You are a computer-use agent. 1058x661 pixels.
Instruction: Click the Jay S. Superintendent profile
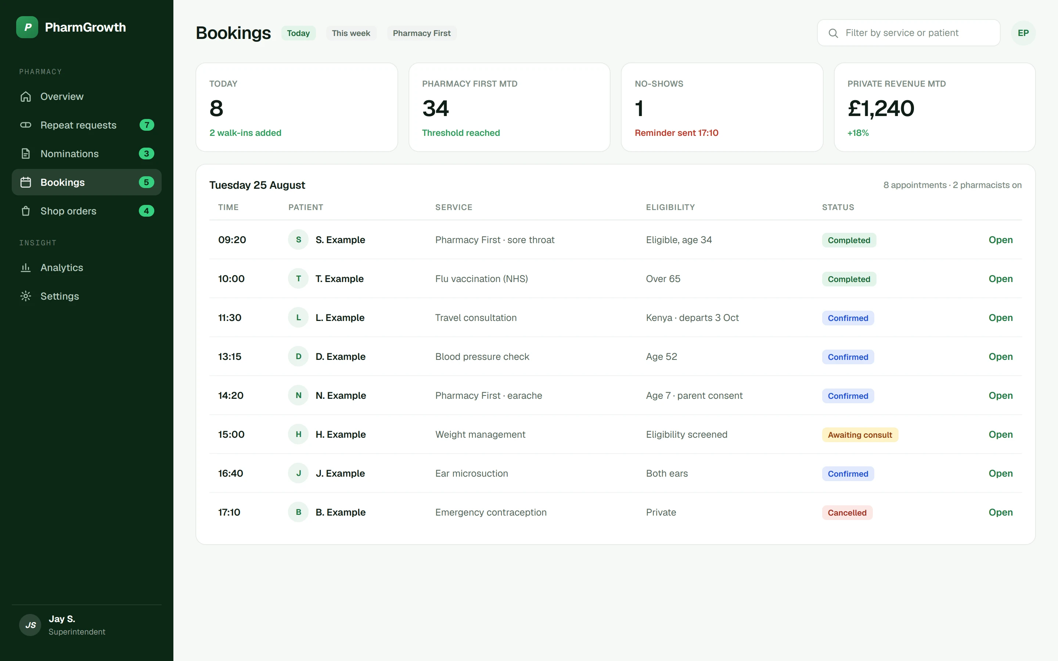(87, 625)
